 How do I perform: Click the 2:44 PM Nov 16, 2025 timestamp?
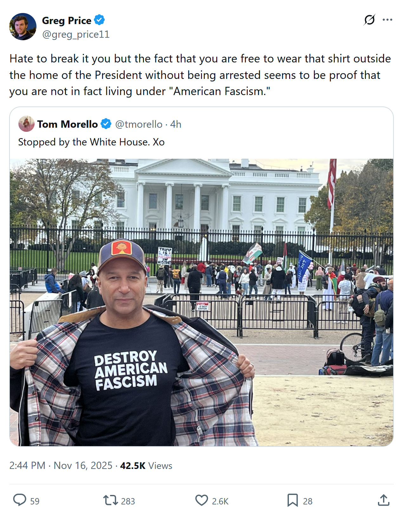pos(61,465)
